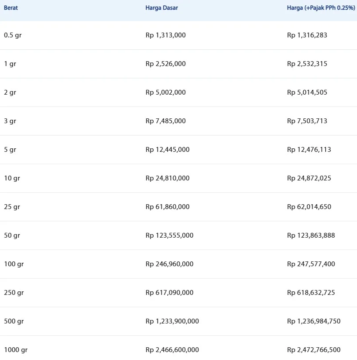357x360 pixels.
Task: Select the 1000 gr weight cell
Action: (15, 350)
